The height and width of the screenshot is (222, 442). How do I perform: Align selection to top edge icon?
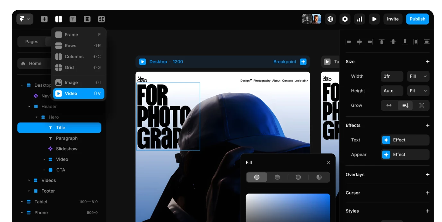click(381, 42)
